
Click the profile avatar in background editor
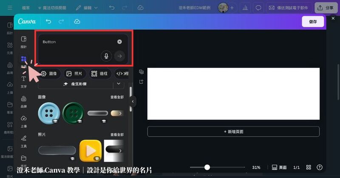pos(223,8)
